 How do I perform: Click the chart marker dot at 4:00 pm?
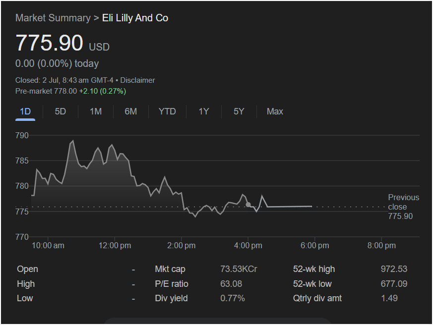(248, 205)
